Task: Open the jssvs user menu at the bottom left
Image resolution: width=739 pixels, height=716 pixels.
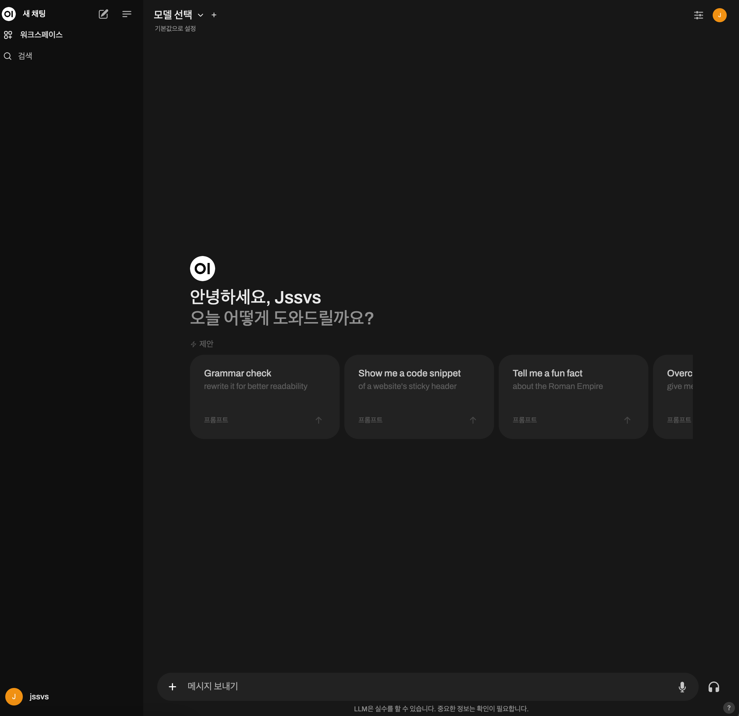Action: click(27, 696)
